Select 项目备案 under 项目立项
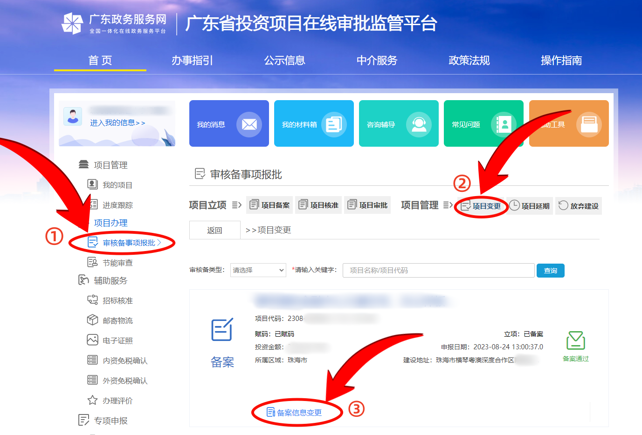Viewport: 642px width, 435px height. pyautogui.click(x=269, y=205)
